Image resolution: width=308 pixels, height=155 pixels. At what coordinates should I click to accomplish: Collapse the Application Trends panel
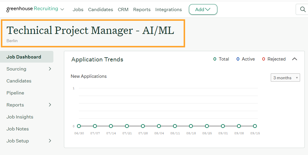tap(295, 59)
